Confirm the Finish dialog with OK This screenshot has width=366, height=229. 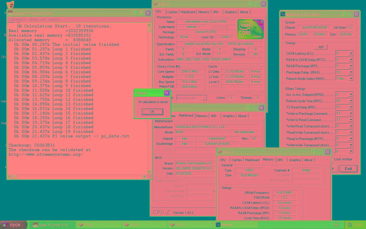pyautogui.click(x=152, y=112)
